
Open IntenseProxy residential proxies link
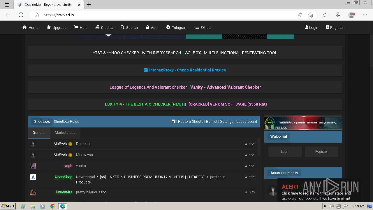[x=185, y=70]
